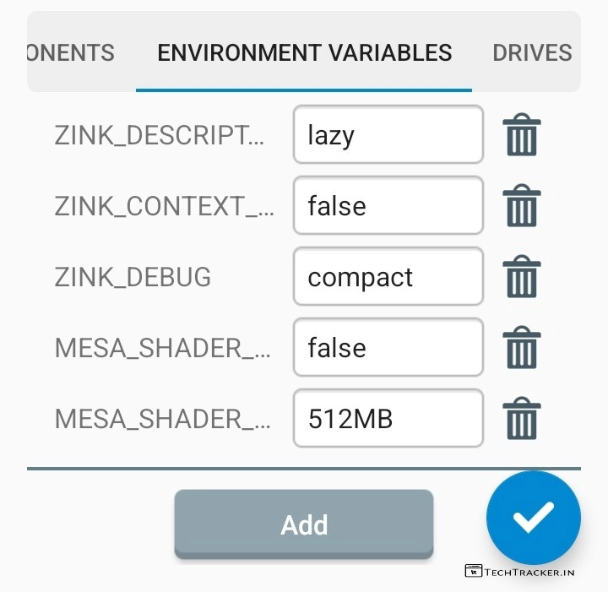Trash the MESA_SHADER variable set to false
This screenshot has width=608, height=592.
[x=521, y=348]
